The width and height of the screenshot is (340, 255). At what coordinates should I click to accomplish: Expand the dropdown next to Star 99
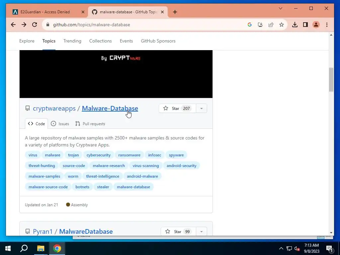click(x=202, y=231)
